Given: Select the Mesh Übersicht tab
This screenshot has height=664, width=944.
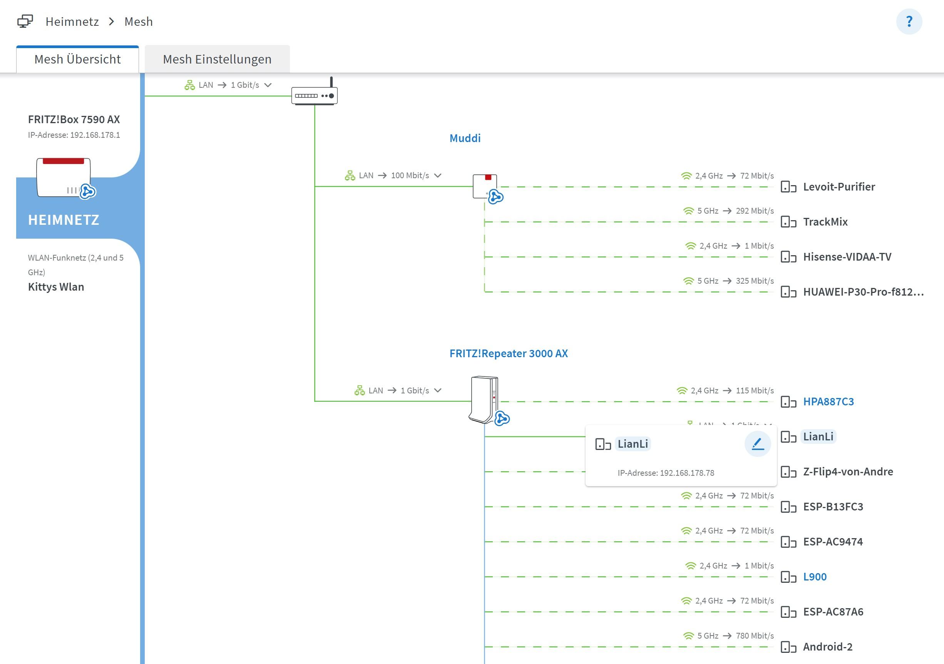Looking at the screenshot, I should tap(77, 59).
